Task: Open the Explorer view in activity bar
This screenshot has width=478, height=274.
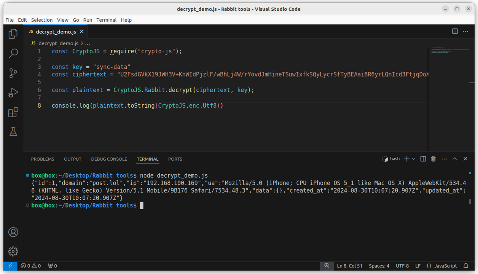Action: tap(13, 33)
